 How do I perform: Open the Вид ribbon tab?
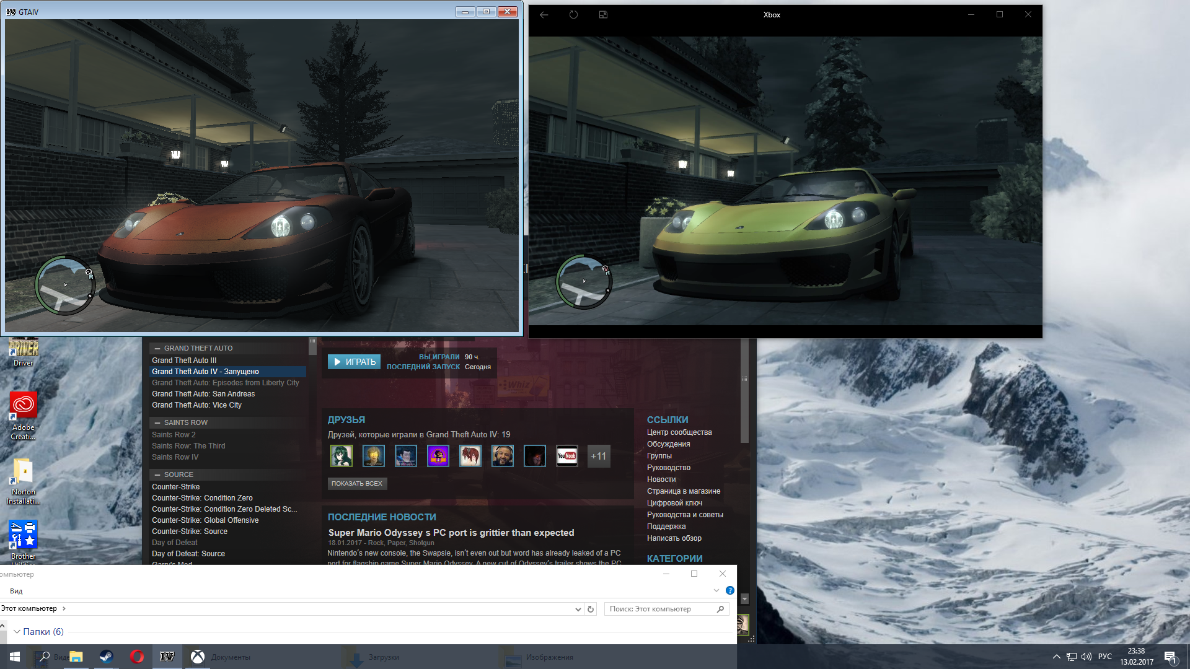16,591
